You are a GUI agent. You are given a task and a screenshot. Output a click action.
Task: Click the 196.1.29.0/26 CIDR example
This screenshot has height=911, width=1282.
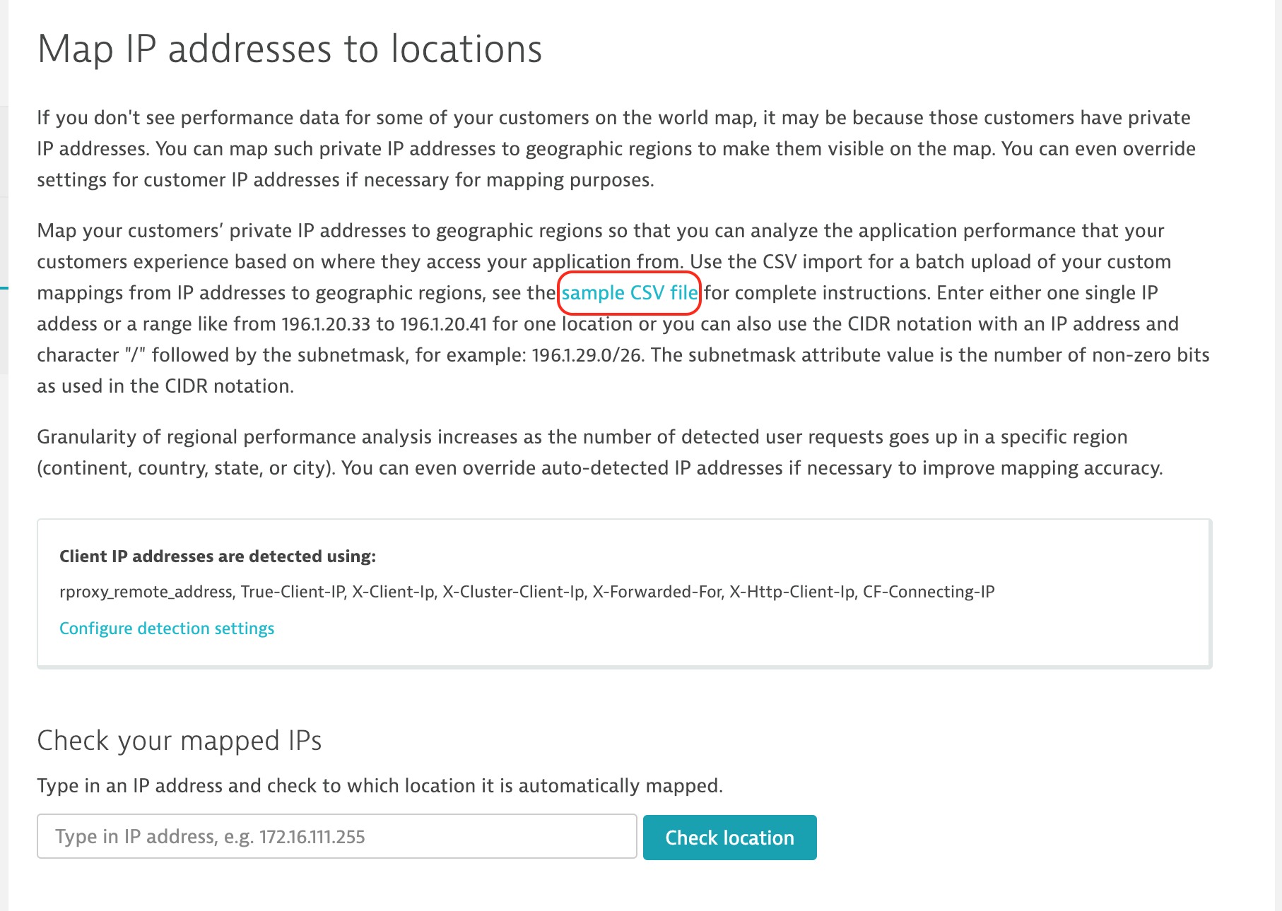(x=587, y=355)
